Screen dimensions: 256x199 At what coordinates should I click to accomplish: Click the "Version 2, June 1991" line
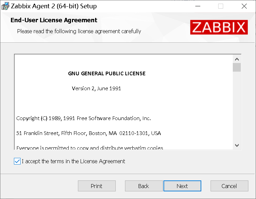tap(96, 88)
